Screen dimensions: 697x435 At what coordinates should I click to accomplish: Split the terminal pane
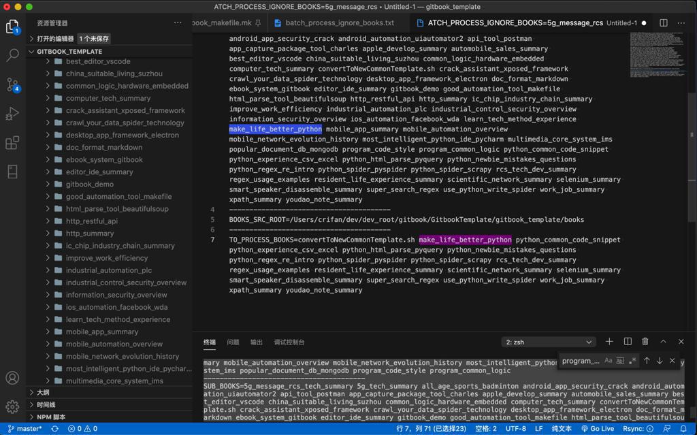click(x=628, y=342)
